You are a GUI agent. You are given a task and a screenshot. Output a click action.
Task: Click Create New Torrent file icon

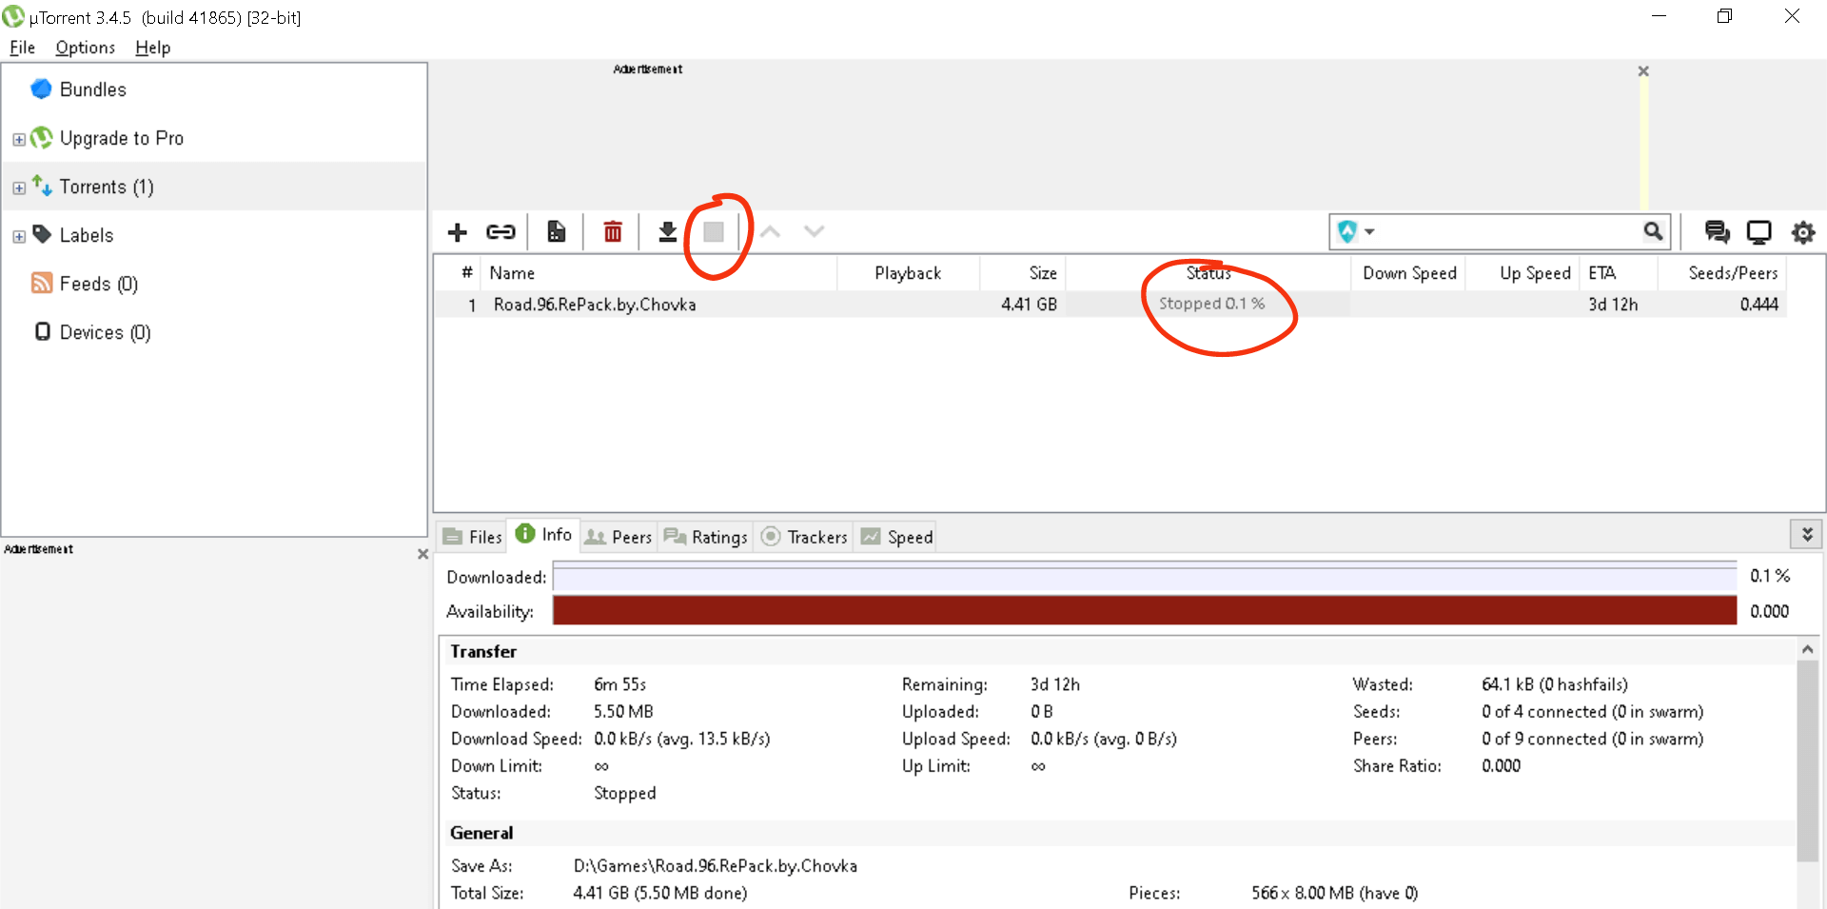[557, 232]
